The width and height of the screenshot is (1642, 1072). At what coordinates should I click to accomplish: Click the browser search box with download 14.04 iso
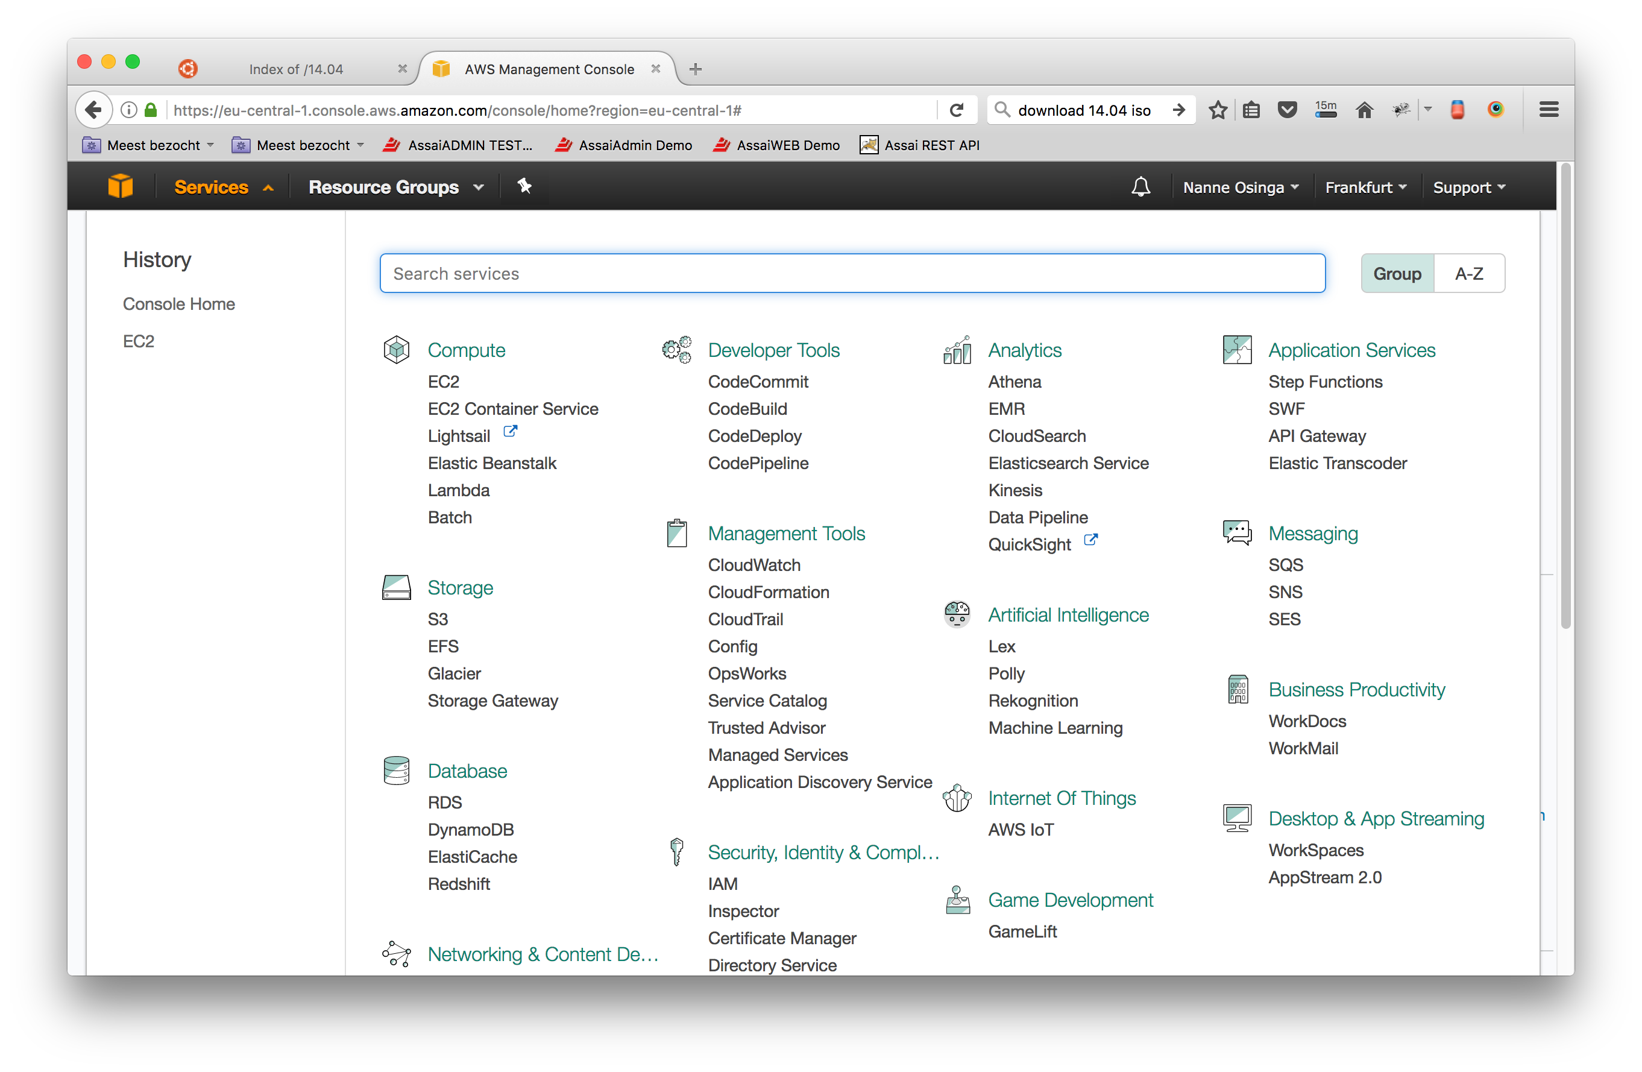pyautogui.click(x=1083, y=110)
